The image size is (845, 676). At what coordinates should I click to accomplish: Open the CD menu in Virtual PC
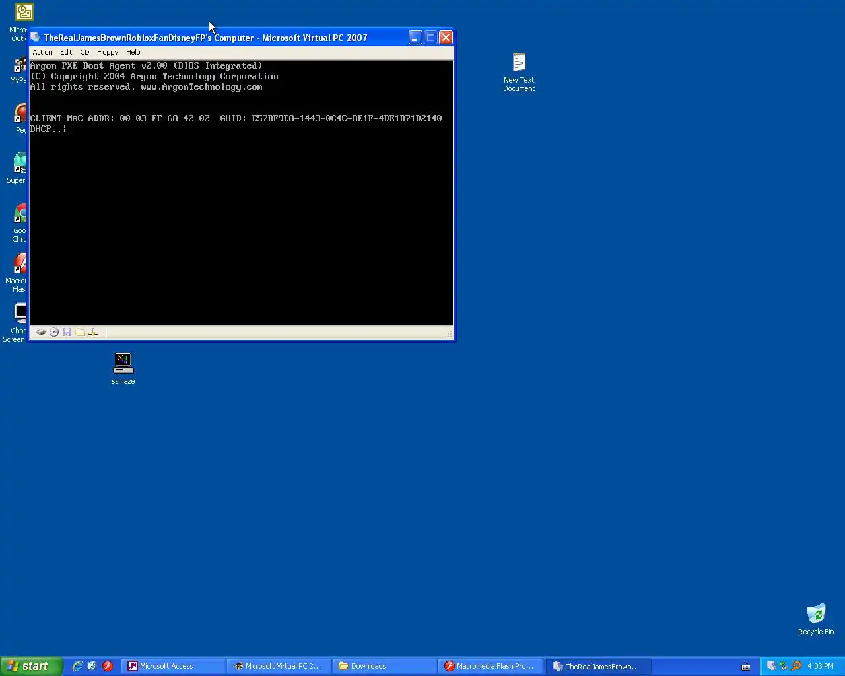tap(84, 52)
